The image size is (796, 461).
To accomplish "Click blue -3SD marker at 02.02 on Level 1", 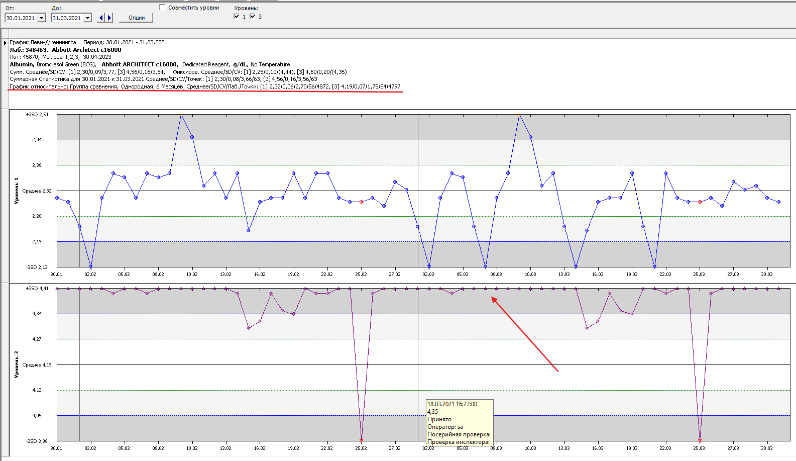I will coord(90,267).
